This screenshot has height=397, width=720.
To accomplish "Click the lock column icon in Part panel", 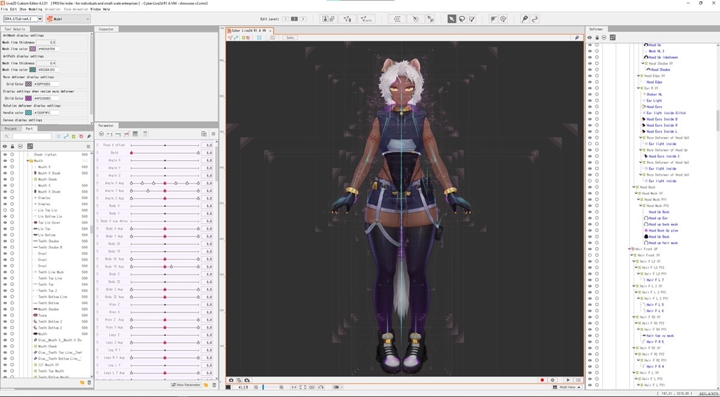I will (13, 146).
